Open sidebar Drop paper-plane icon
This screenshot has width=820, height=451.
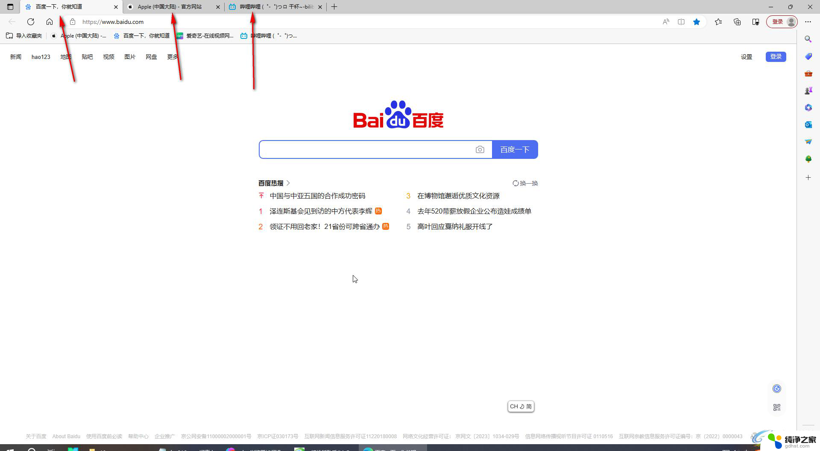point(808,142)
